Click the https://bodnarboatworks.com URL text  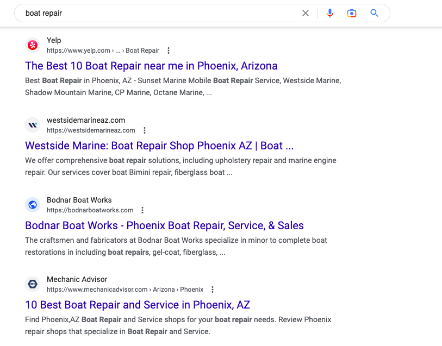[90, 210]
